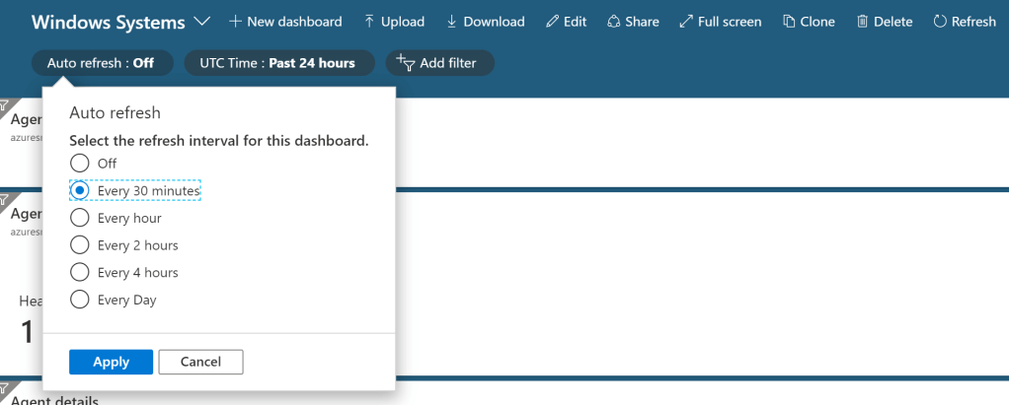Image resolution: width=1009 pixels, height=405 pixels.
Task: Clone the dashboard
Action: pos(809,22)
